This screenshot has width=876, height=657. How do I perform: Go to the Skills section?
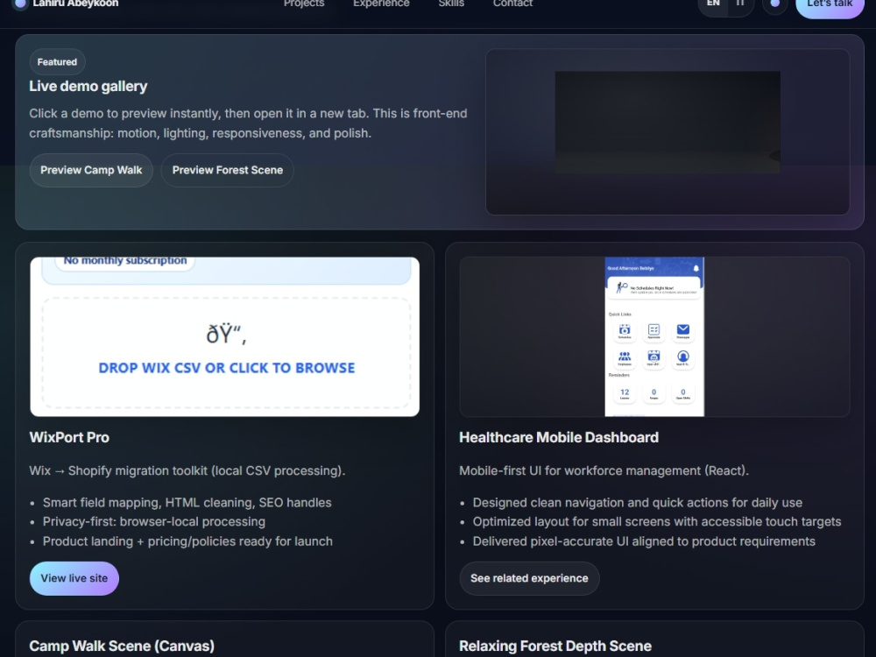click(x=451, y=4)
